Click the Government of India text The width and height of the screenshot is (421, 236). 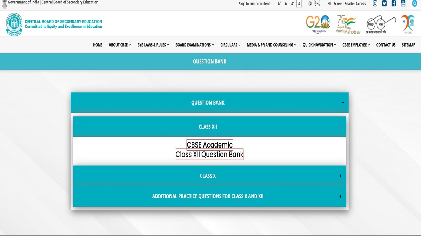(x=24, y=2)
